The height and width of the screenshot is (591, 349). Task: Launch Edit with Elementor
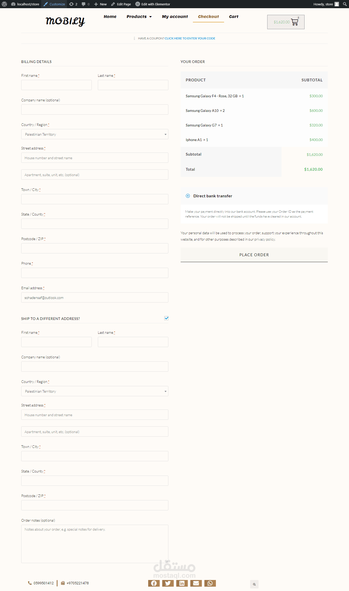pos(153,4)
